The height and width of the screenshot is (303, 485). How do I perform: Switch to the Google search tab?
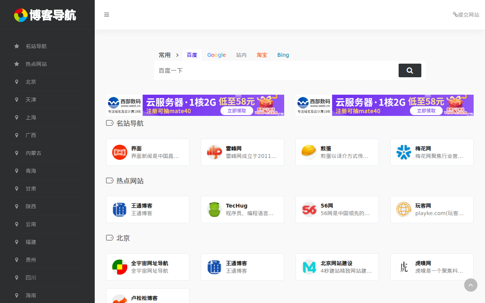[216, 55]
